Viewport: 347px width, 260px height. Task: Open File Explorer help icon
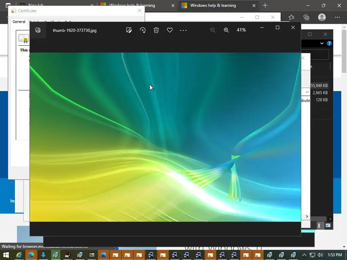[329, 43]
